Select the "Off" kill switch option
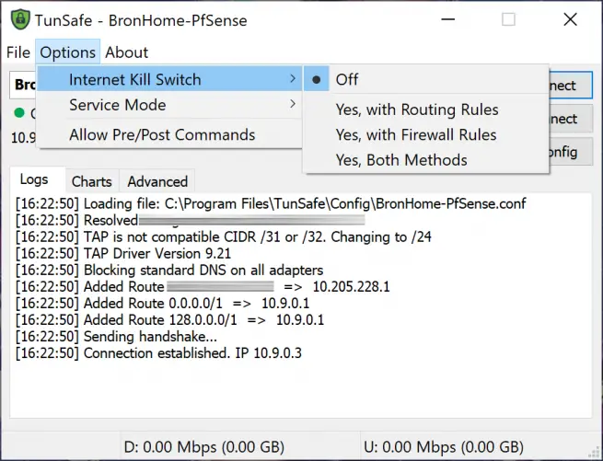Viewport: 603px width, 461px height. 346,79
